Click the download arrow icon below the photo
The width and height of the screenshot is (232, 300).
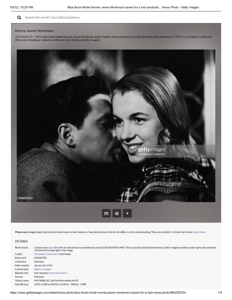click(x=117, y=214)
